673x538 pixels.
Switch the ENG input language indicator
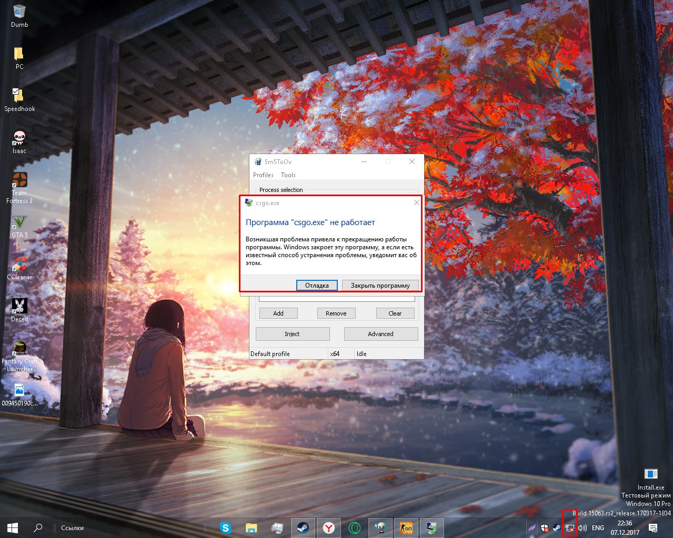598,528
